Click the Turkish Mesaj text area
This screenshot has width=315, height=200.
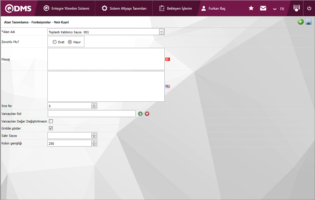pyautogui.click(x=106, y=59)
